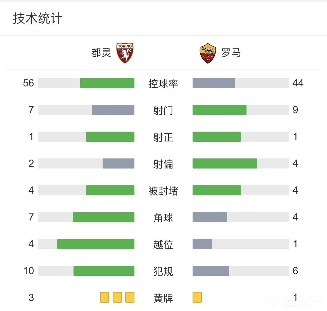327x311 pixels.
Task: Click Torino's middle yellow card icon
Action: coord(117,297)
